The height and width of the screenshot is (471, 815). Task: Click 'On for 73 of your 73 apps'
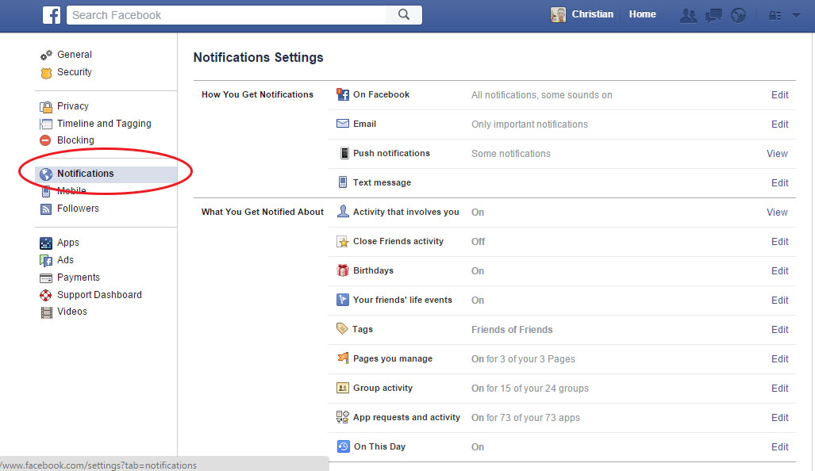click(525, 418)
